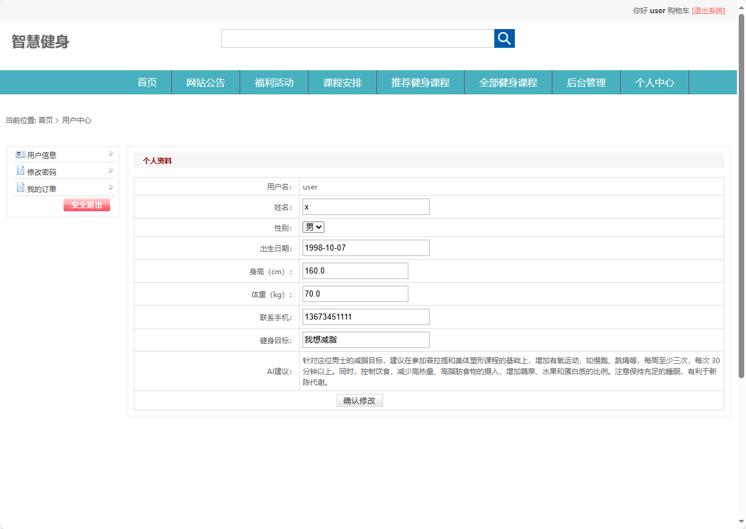746x529 pixels.
Task: Click the chevron arrow next to 用户信息
Action: point(110,153)
